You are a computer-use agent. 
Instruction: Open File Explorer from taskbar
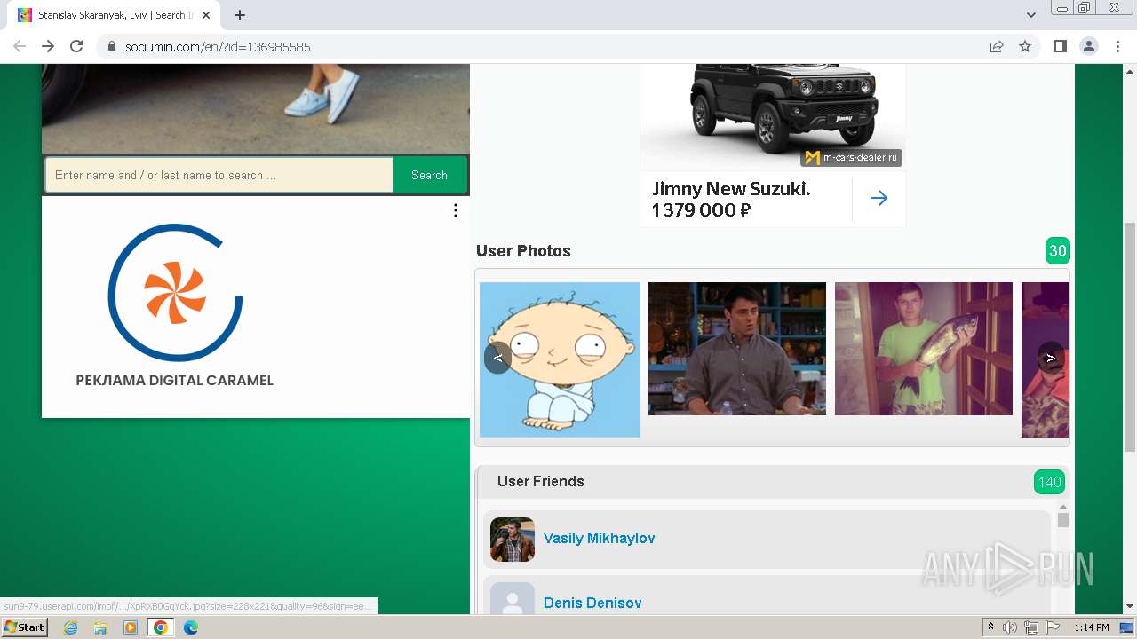coord(100,627)
